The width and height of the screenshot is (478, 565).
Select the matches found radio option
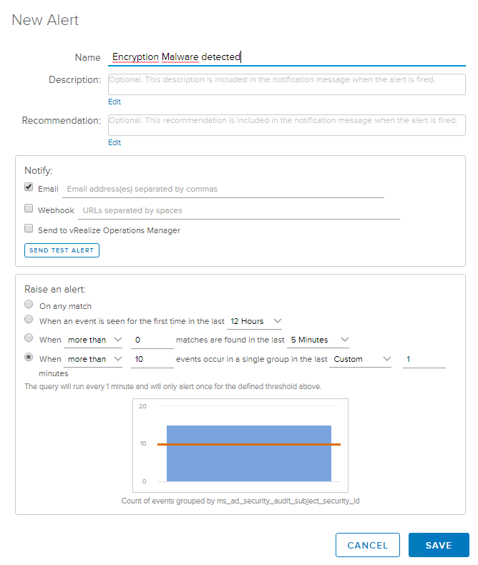29,338
